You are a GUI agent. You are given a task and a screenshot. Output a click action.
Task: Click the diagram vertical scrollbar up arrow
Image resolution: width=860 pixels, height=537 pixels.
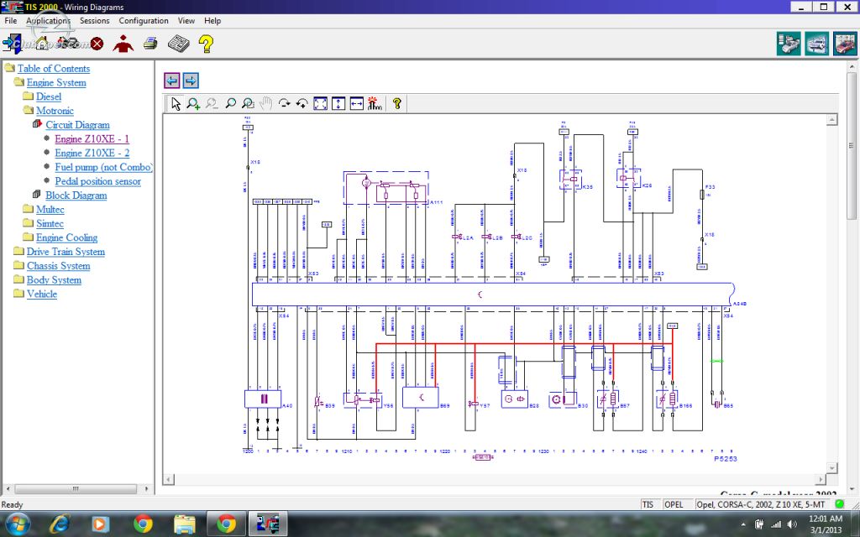click(x=832, y=120)
